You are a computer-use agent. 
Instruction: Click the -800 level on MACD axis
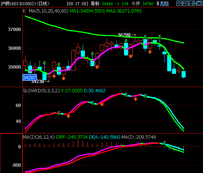(x=16, y=165)
